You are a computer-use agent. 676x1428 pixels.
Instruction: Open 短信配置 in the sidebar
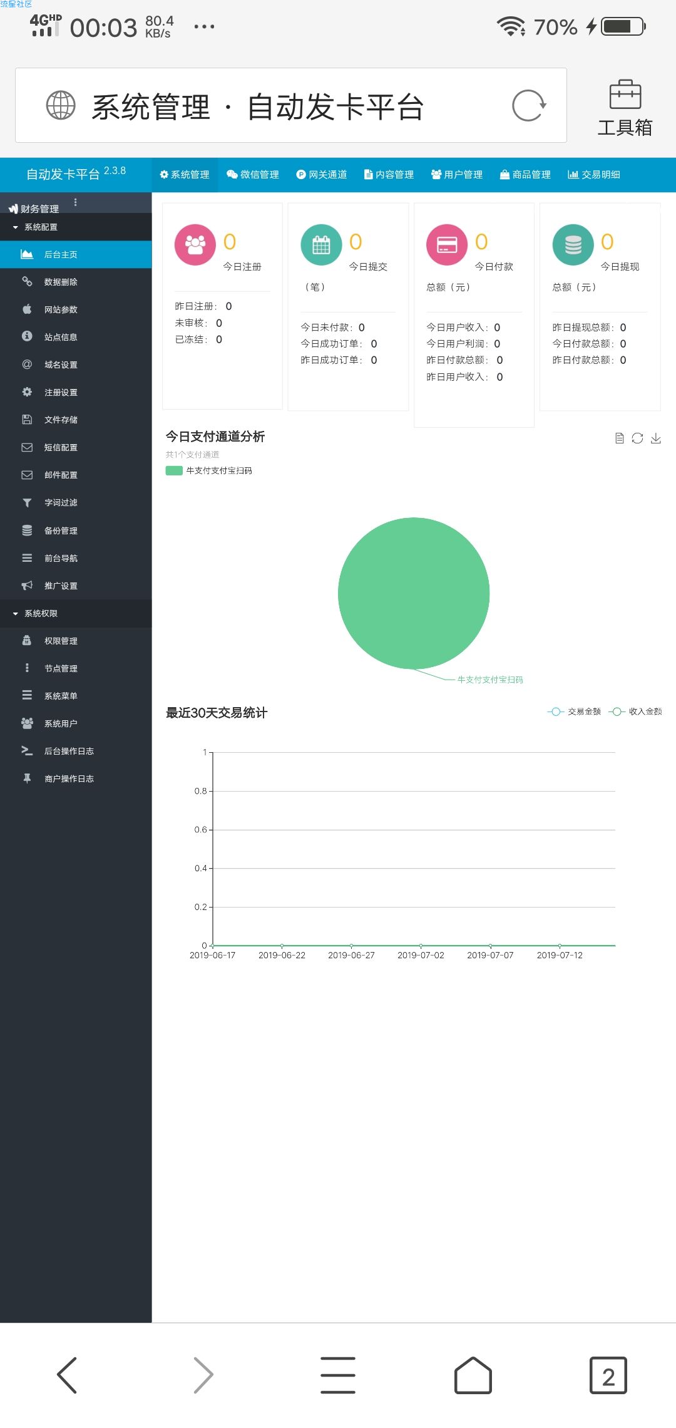point(76,447)
